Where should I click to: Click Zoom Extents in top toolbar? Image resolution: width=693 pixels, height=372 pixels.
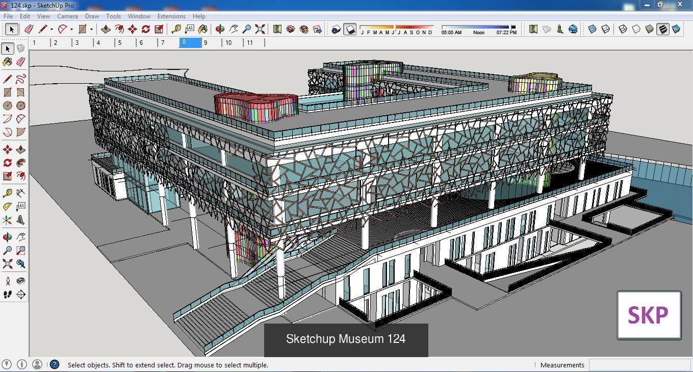260,29
